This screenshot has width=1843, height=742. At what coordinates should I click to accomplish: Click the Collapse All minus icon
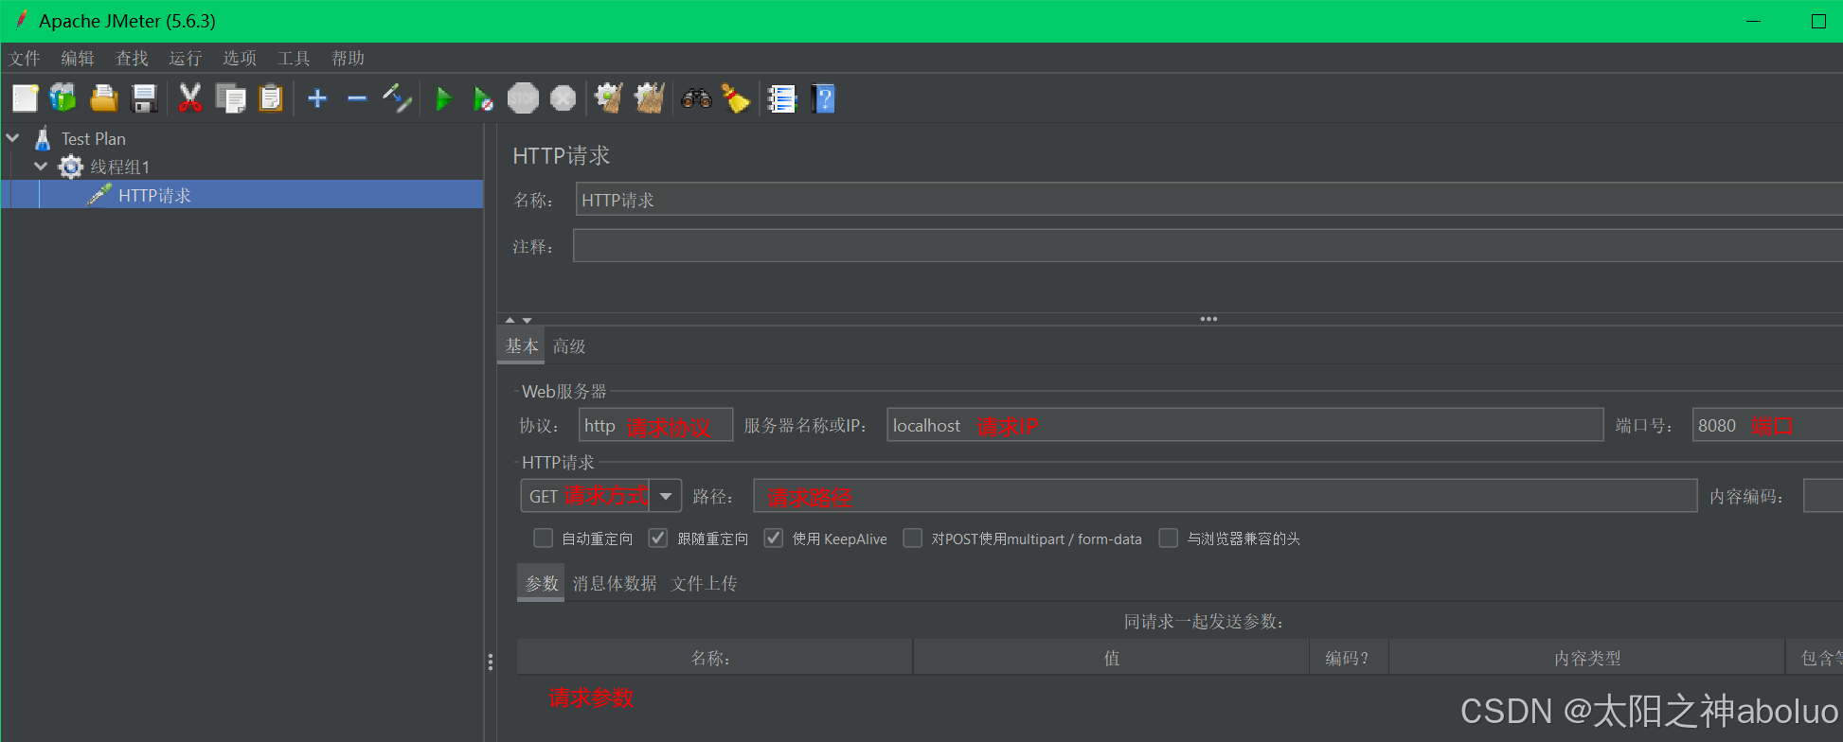click(x=357, y=98)
